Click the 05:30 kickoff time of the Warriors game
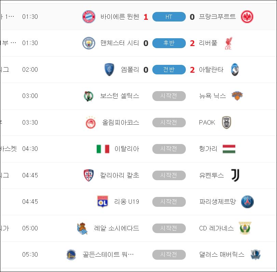The width and height of the screenshot is (277, 272). point(30,255)
